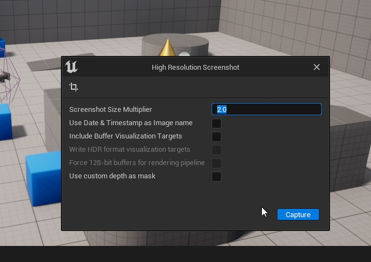This screenshot has width=371, height=262.
Task: Close the High Resolution Screenshot dialog
Action: coord(317,67)
